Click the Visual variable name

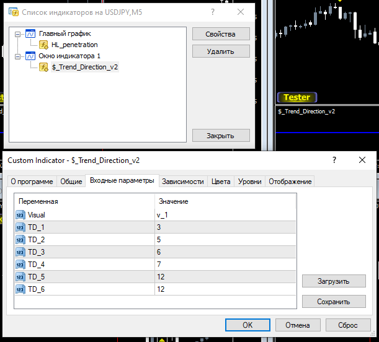(36, 215)
